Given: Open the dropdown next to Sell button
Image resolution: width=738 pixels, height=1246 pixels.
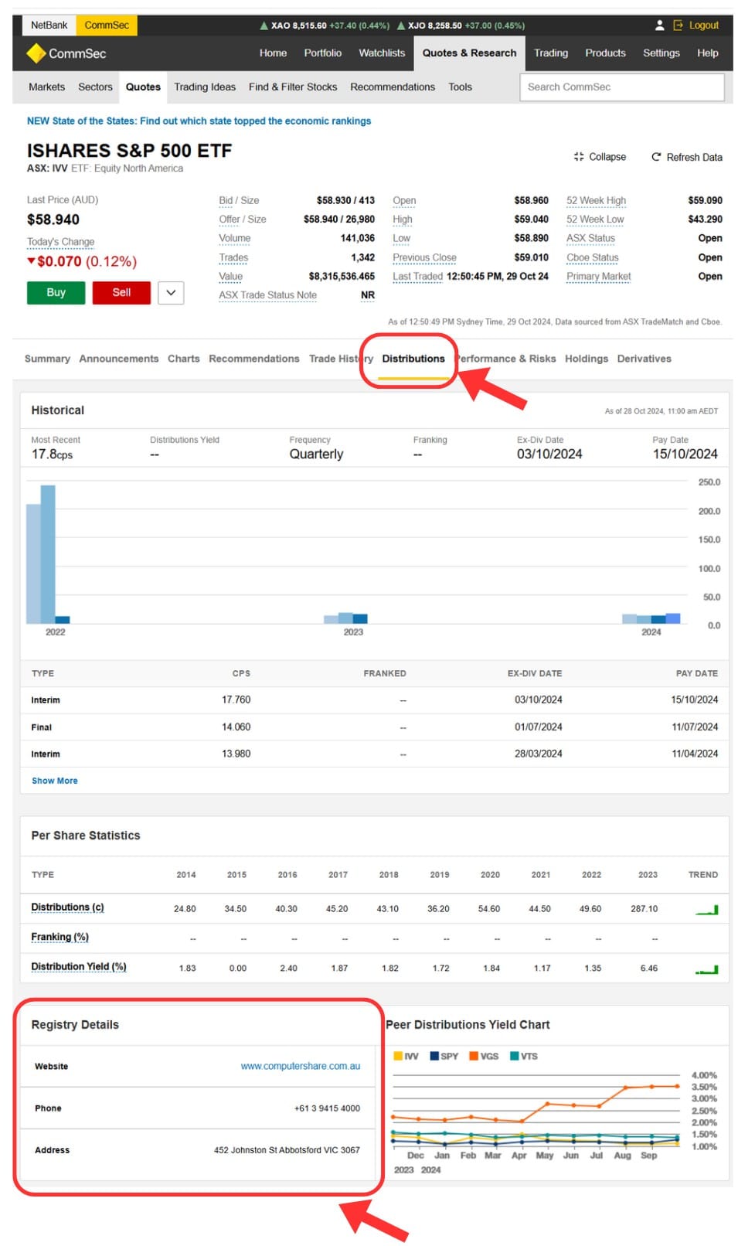Looking at the screenshot, I should pyautogui.click(x=171, y=293).
